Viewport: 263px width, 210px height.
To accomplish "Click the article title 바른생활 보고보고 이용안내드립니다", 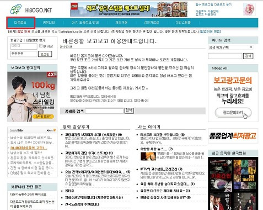I will click(110, 41).
